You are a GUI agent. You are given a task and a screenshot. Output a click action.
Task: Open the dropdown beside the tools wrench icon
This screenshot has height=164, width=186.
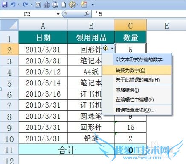coord(77,5)
